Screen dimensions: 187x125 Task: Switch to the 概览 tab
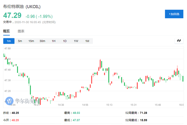tap(6, 31)
